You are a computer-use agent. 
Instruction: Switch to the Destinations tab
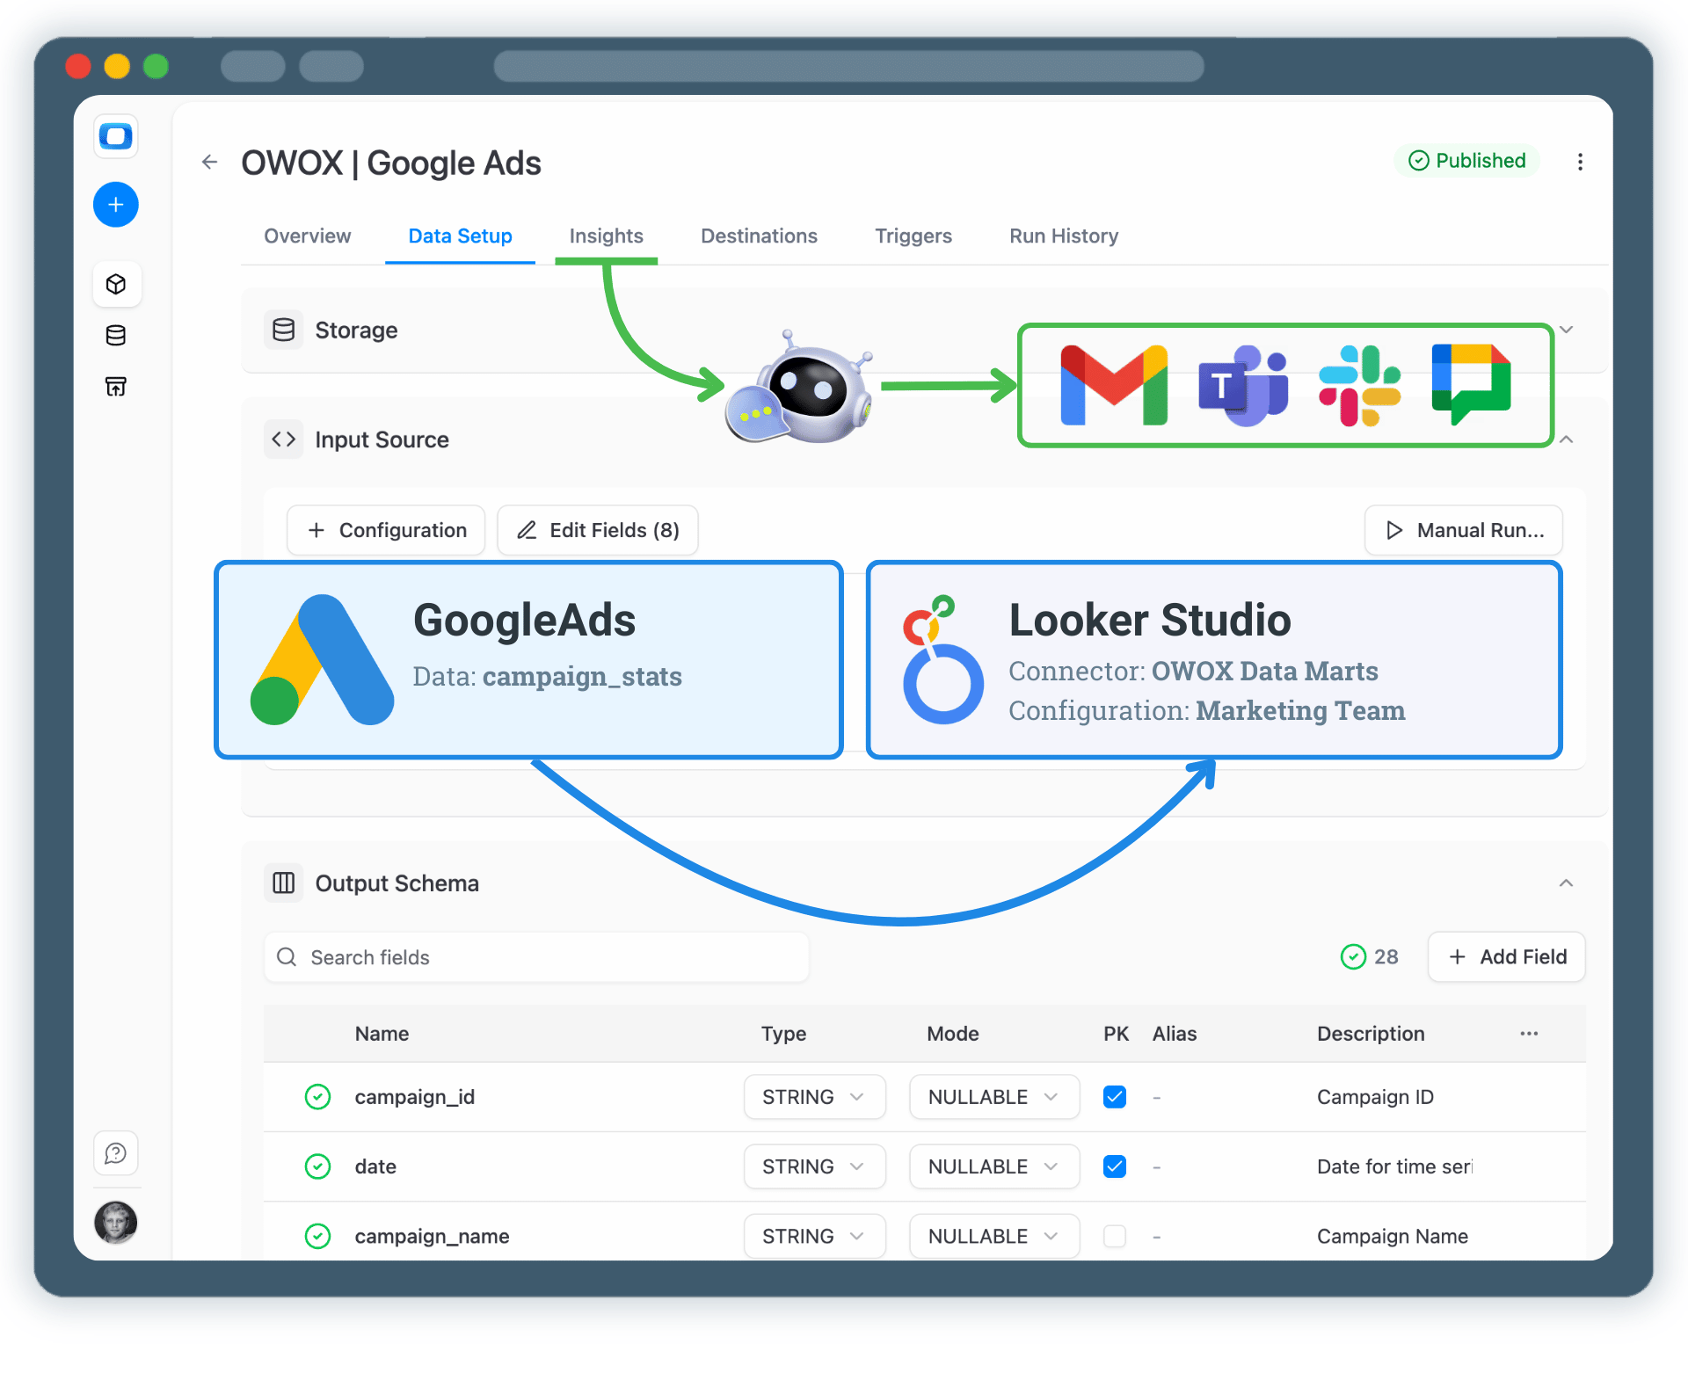pyautogui.click(x=759, y=236)
